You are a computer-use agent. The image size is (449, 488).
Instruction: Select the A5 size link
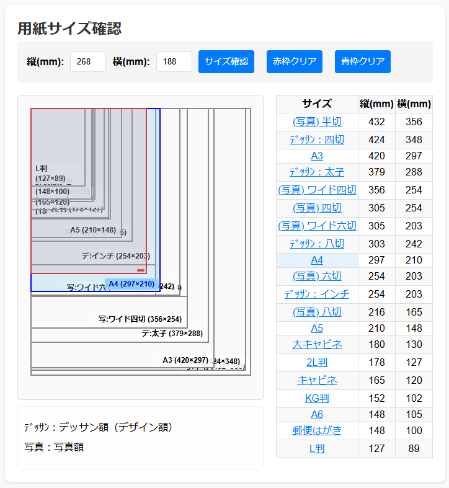coord(317,329)
